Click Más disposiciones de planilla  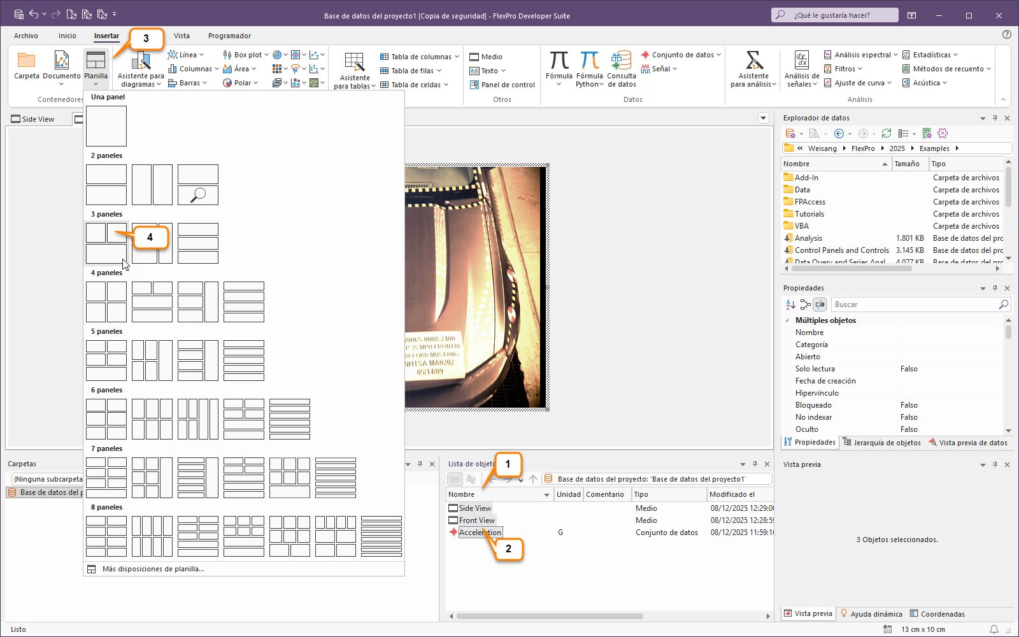(x=153, y=569)
